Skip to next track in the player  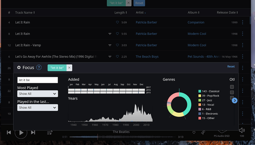tap(33, 132)
